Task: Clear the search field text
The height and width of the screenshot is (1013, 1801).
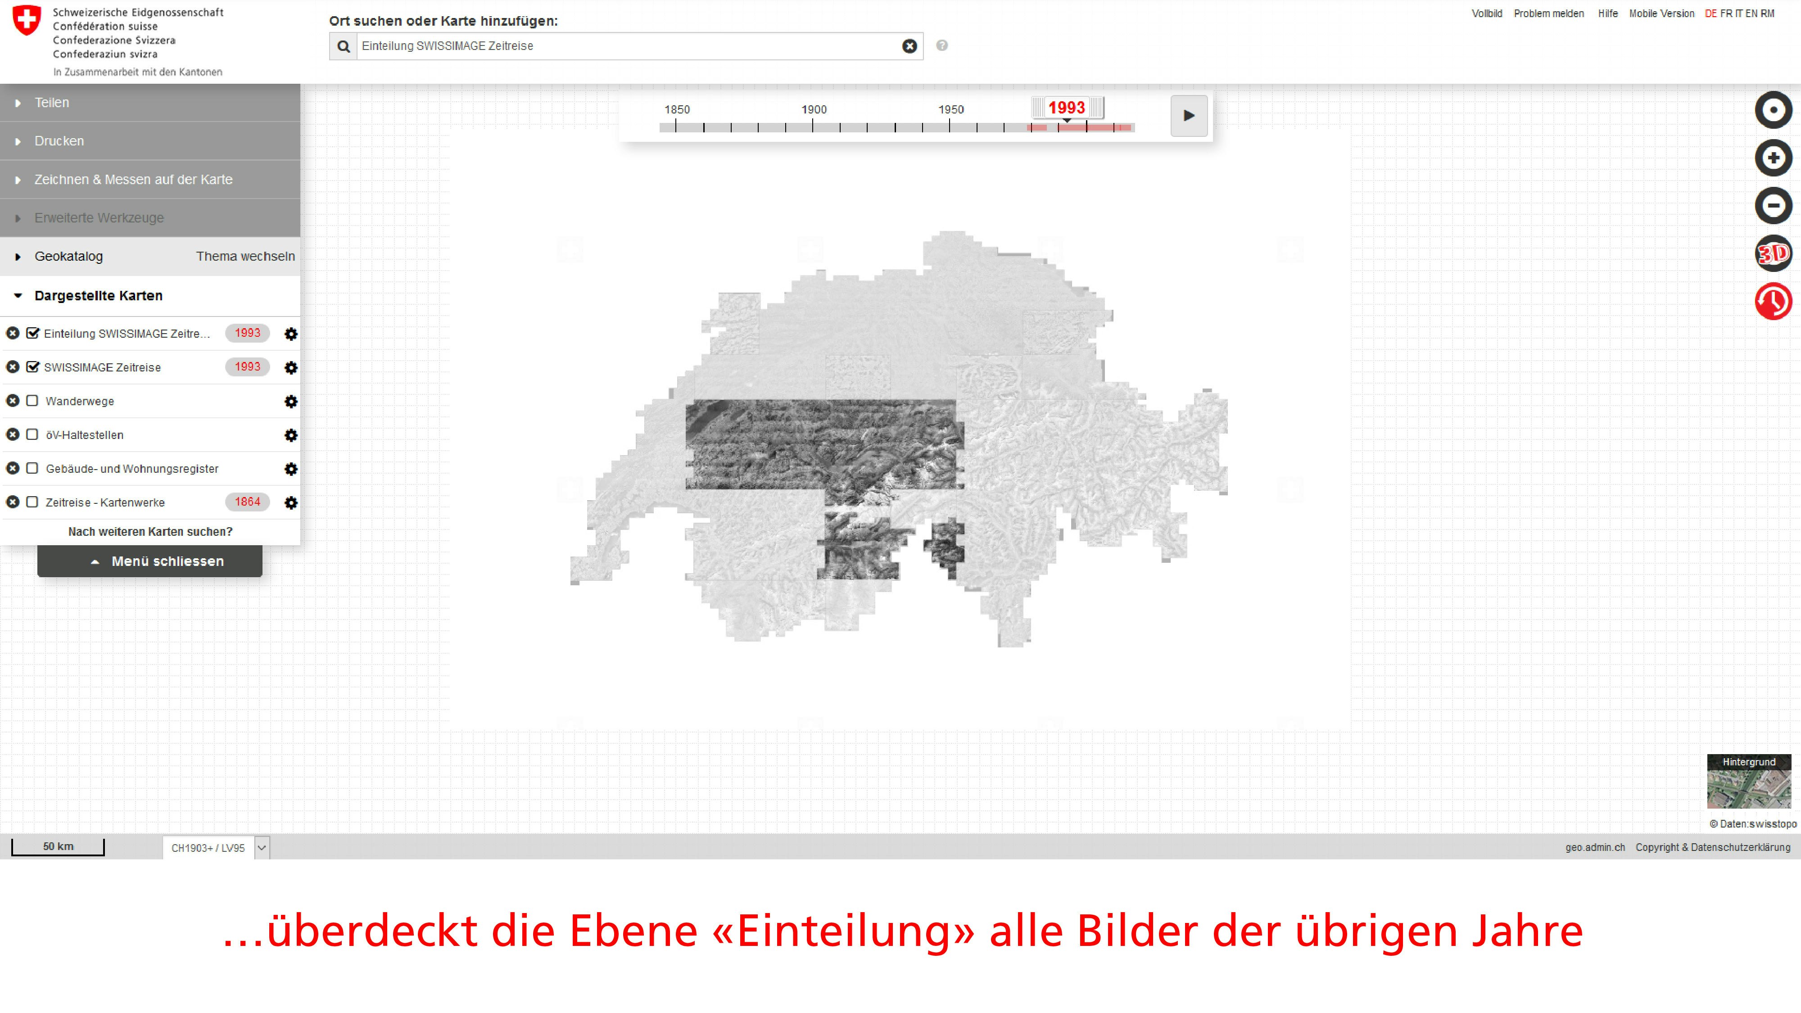Action: 909,46
